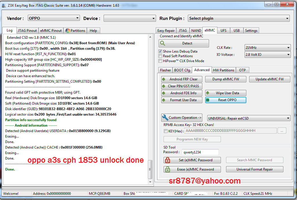Screen dimensions: 297x200
Task: Open the UFS tab
Action: [223, 31]
